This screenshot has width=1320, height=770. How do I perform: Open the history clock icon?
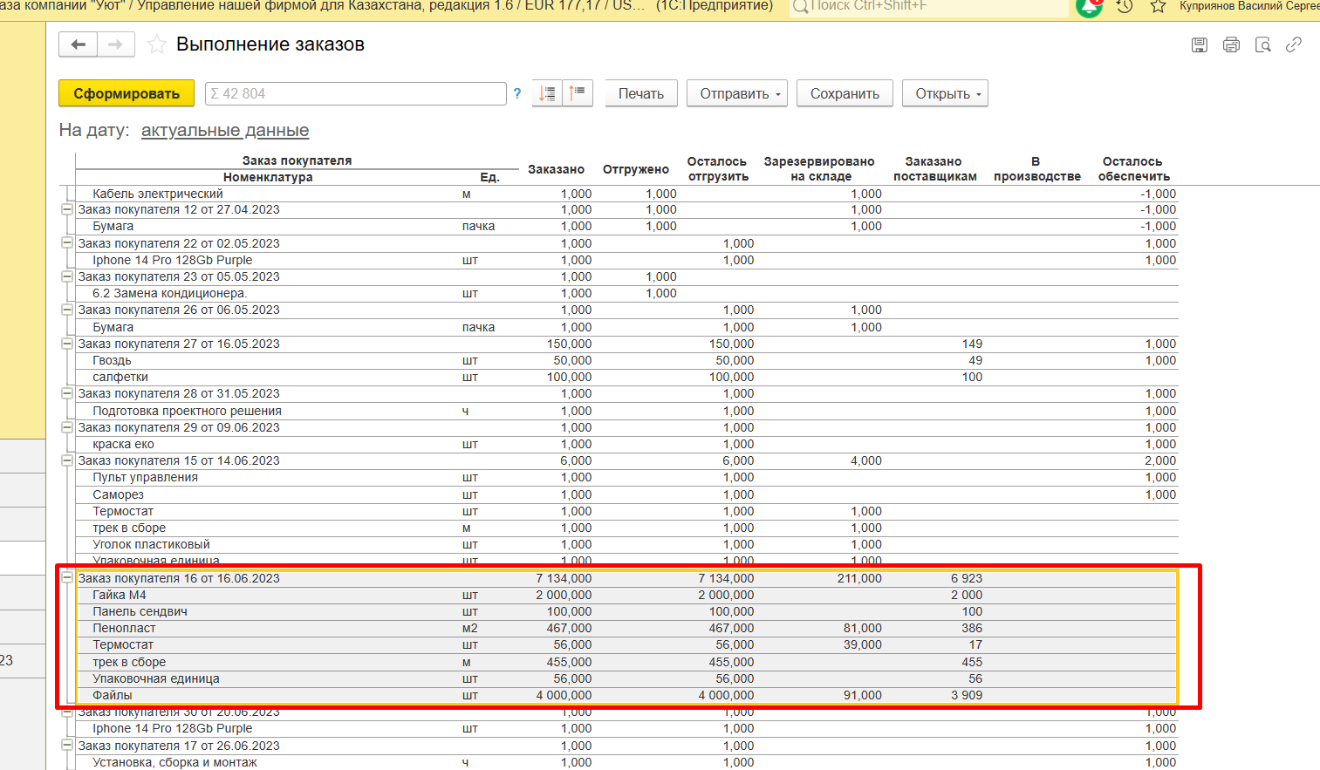(x=1125, y=6)
